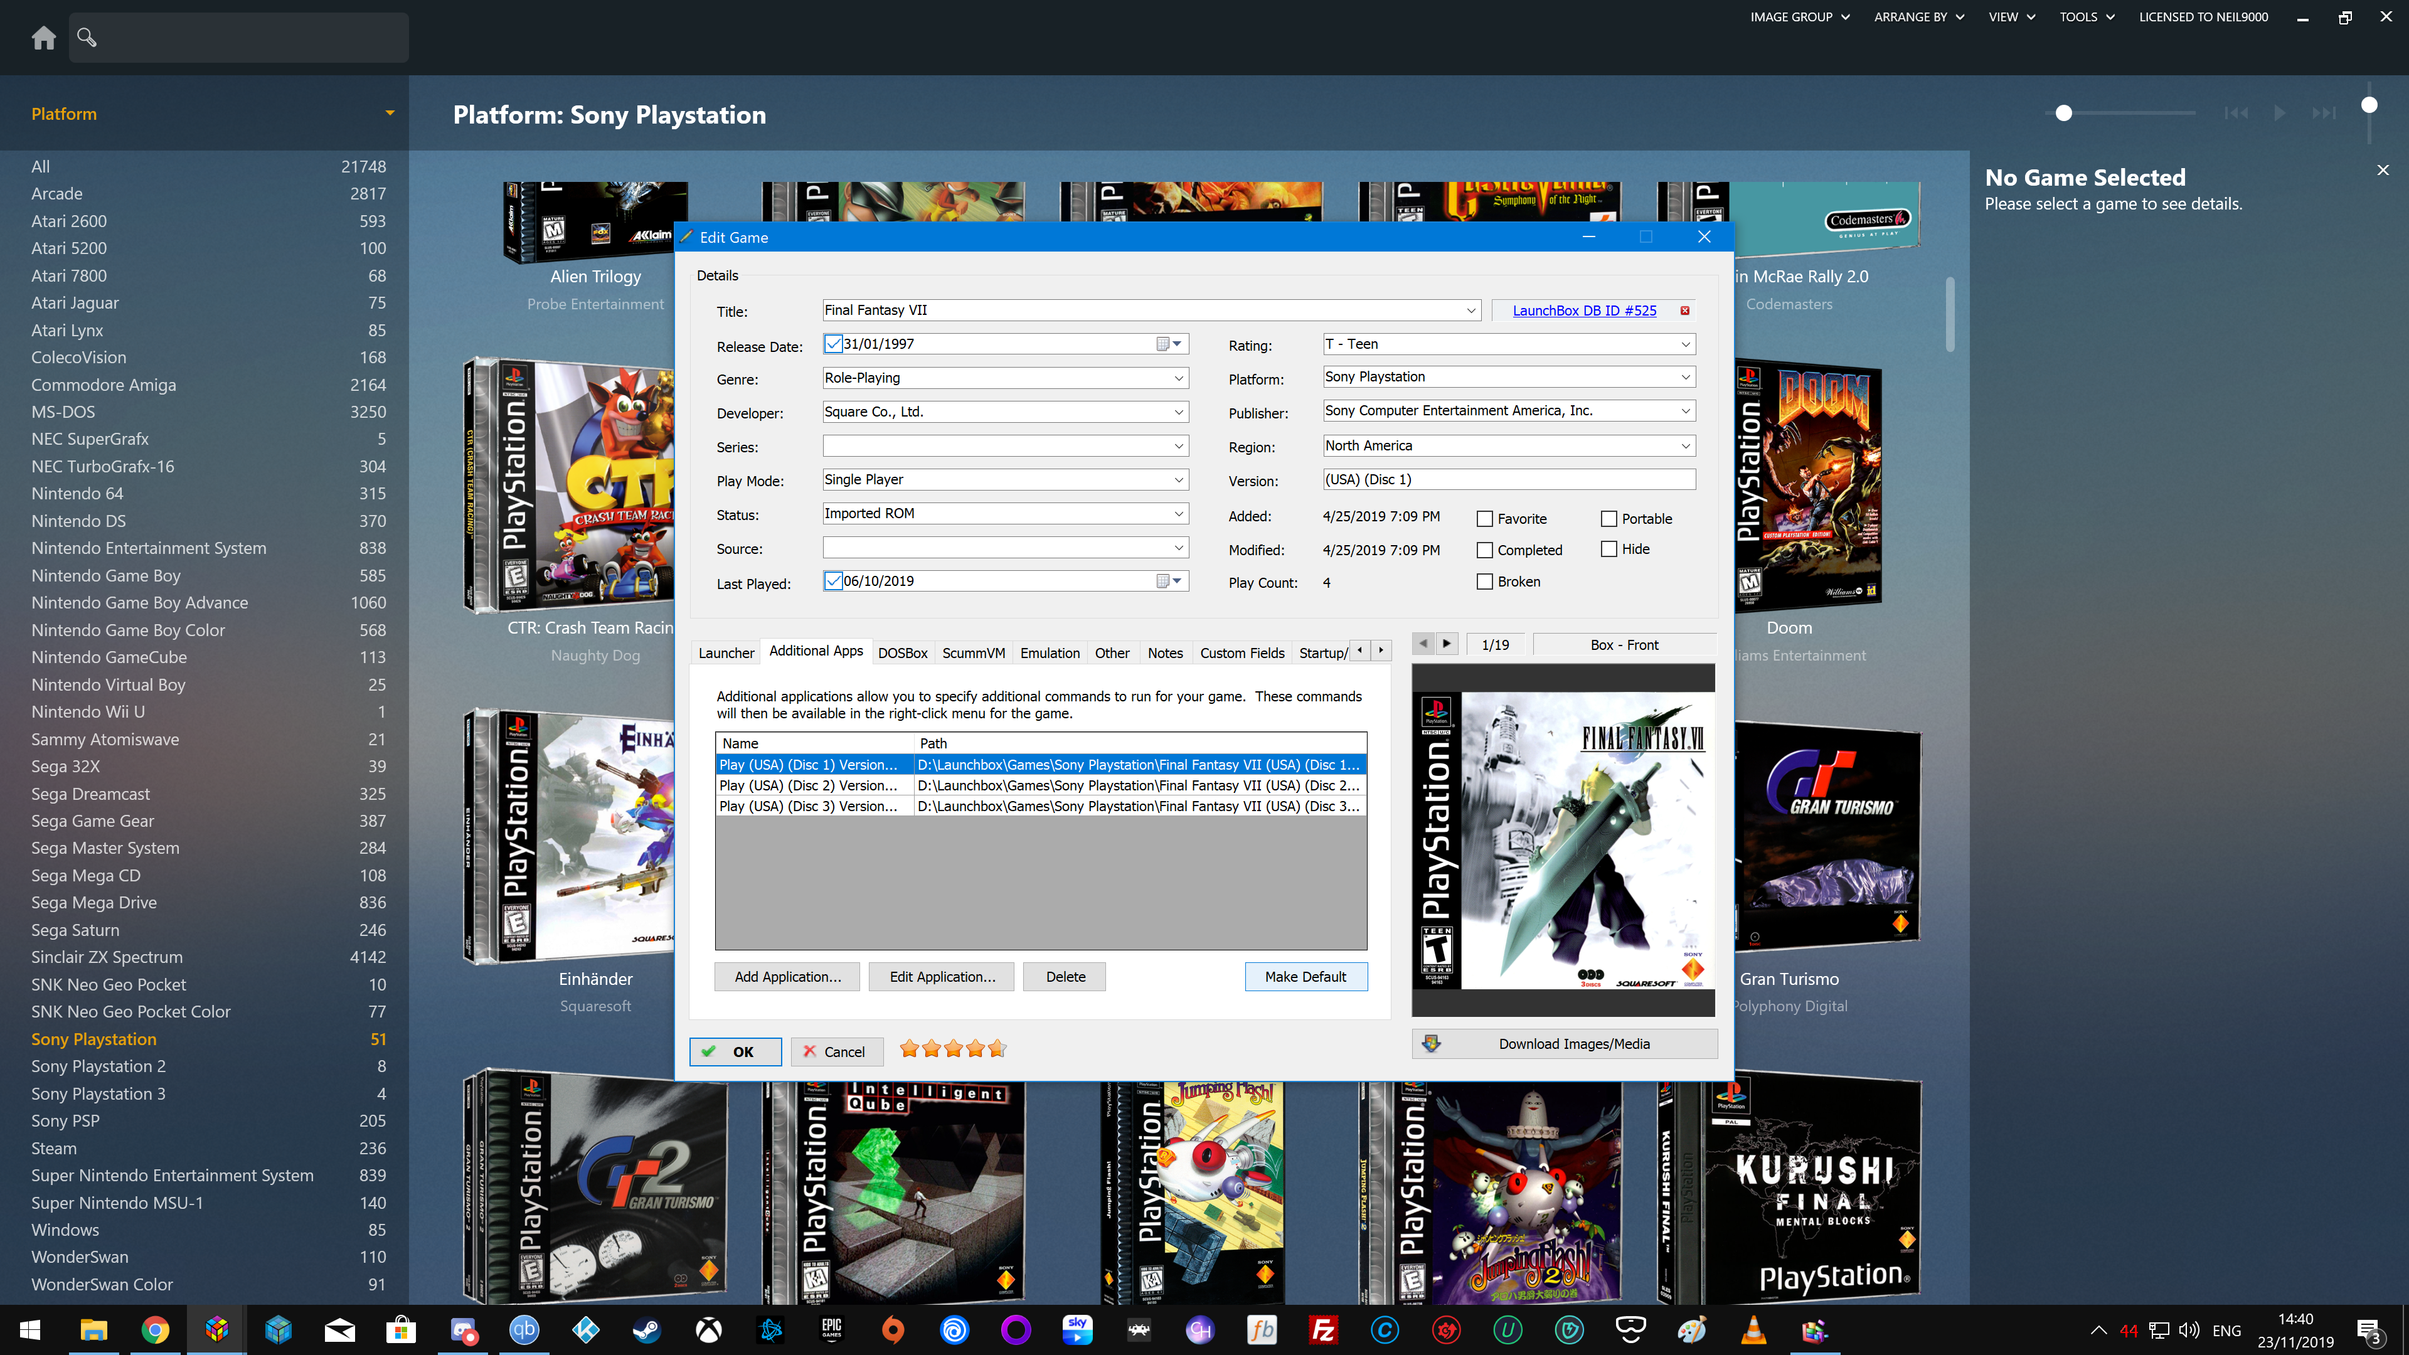This screenshot has height=1355, width=2409.
Task: Expand the Title dropdown
Action: [1471, 311]
